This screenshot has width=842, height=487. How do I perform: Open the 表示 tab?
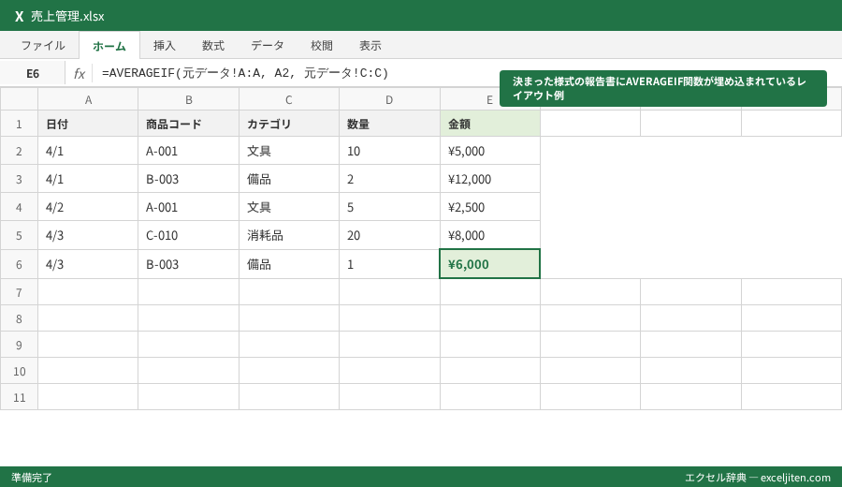point(370,46)
